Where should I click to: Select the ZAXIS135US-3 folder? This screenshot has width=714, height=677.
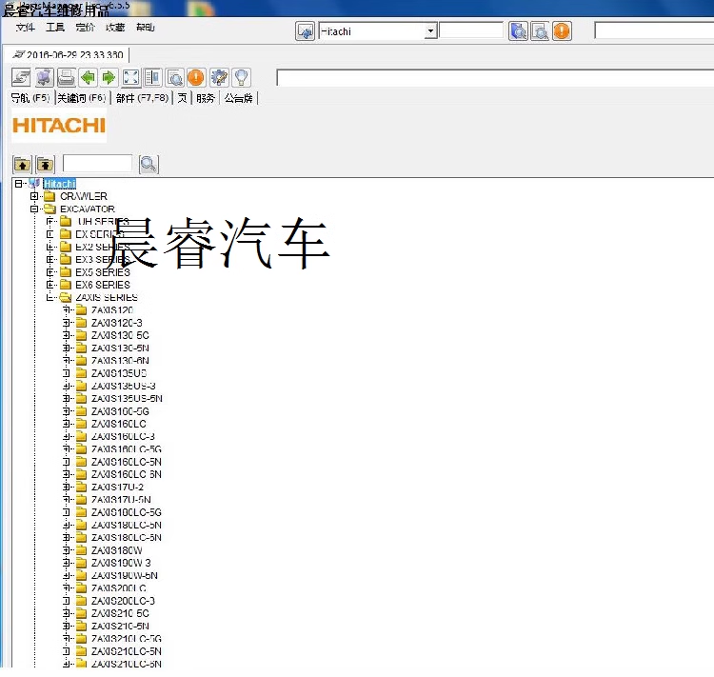[124, 386]
